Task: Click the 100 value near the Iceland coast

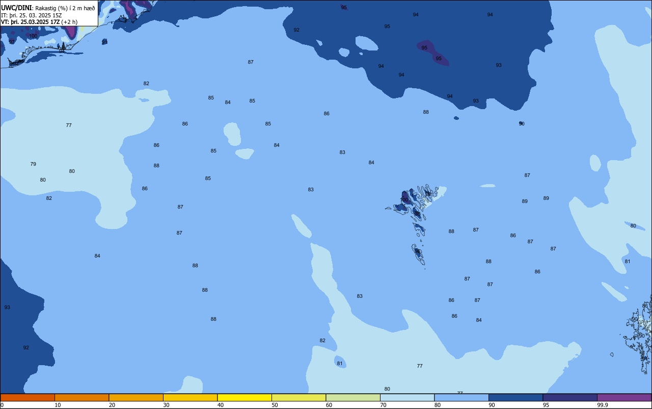Action: point(33,36)
